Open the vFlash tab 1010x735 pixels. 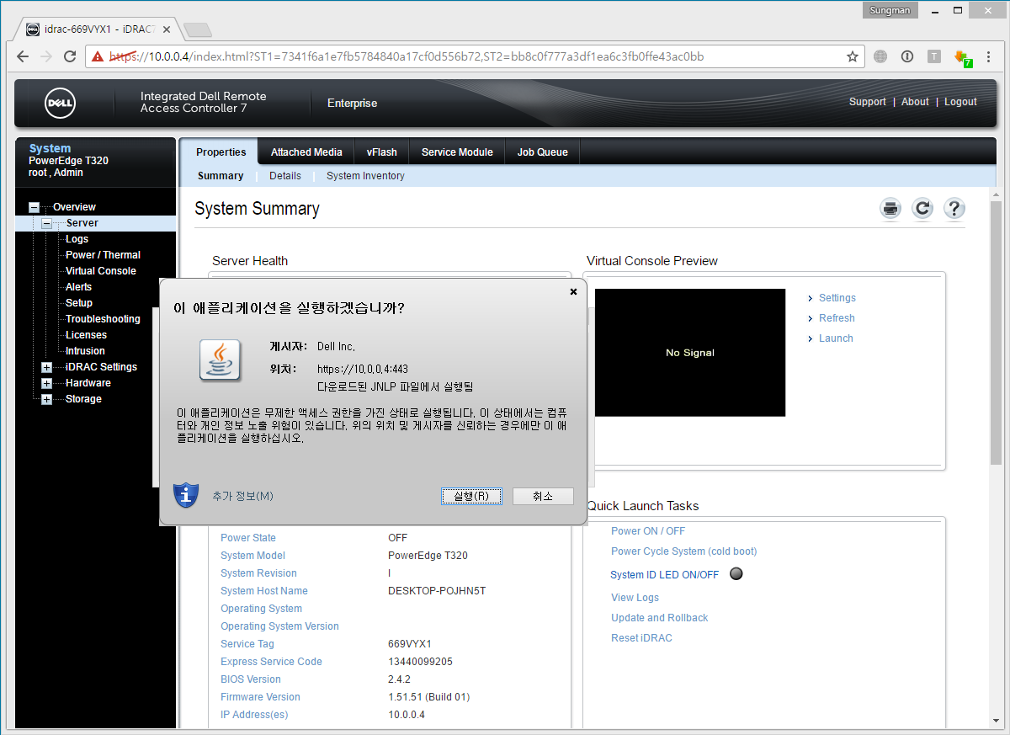(x=381, y=152)
